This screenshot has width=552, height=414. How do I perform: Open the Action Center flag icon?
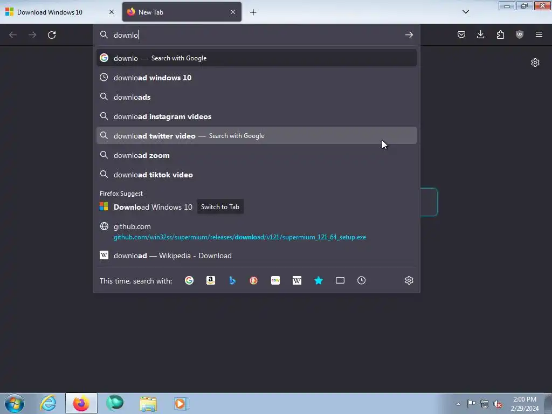[471, 403]
